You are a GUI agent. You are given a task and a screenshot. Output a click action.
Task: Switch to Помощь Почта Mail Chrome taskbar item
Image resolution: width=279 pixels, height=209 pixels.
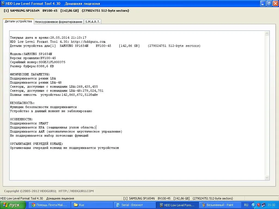click(x=50, y=205)
